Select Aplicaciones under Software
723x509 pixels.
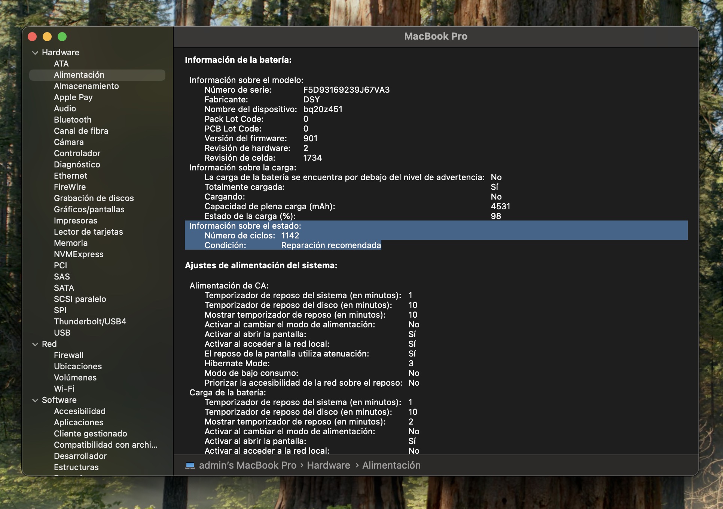click(x=79, y=422)
